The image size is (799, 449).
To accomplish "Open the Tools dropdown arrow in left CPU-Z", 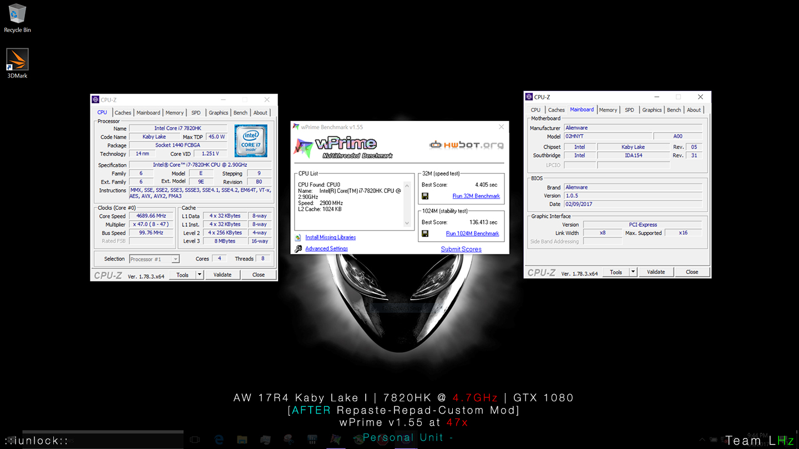I will [x=200, y=275].
